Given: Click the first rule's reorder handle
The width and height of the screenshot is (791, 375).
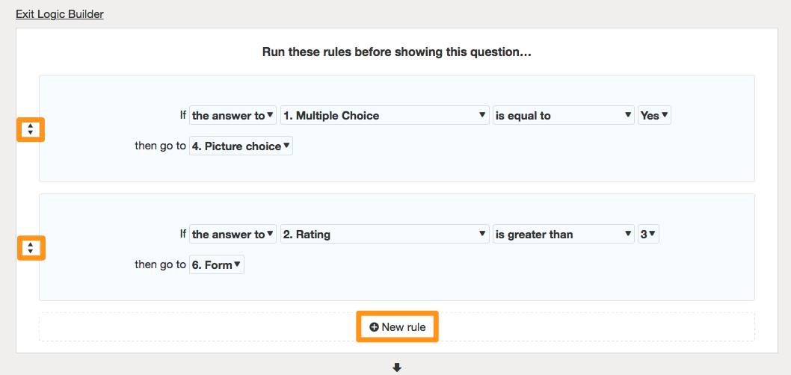Looking at the screenshot, I should coord(30,129).
